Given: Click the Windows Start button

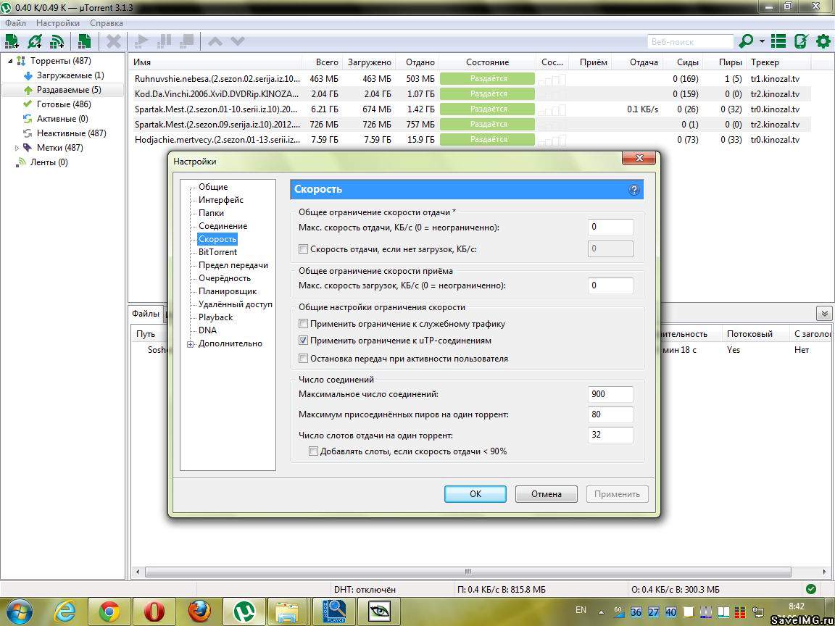Looking at the screenshot, I should (19, 612).
